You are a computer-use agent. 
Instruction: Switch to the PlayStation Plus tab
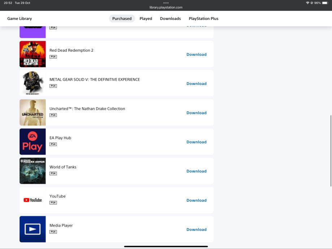point(203,19)
